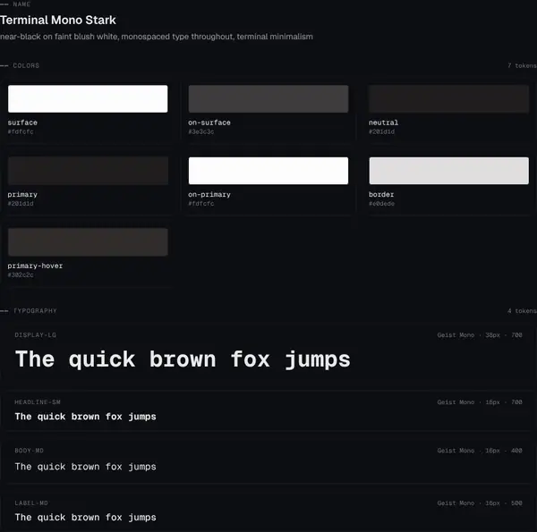
Task: Click the HEADLINE-SM sample text
Action: 85,417
